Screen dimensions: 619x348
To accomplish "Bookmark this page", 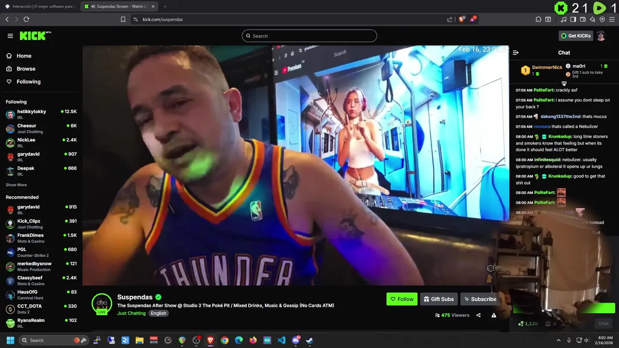I will coord(123,19).
